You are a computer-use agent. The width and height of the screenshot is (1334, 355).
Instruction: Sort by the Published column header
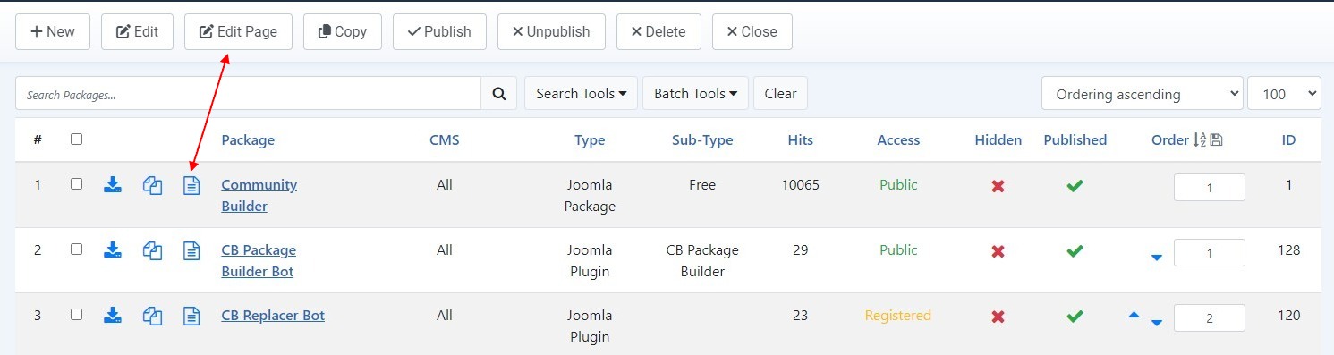1075,139
